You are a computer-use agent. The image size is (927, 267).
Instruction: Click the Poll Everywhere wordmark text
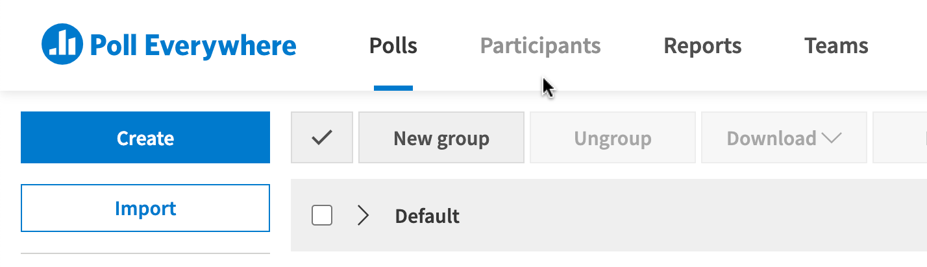[x=193, y=46]
